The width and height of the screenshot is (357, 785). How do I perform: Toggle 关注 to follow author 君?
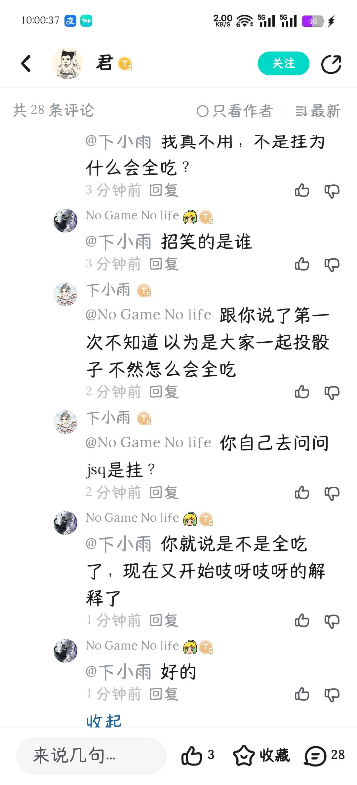(283, 63)
